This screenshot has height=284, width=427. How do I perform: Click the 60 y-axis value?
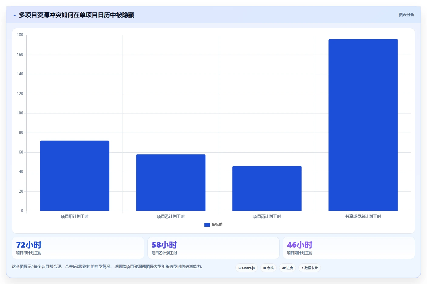pos(21,152)
